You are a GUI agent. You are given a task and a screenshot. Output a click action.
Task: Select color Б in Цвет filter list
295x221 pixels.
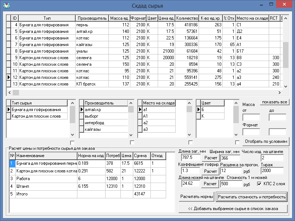[x=212, y=110]
